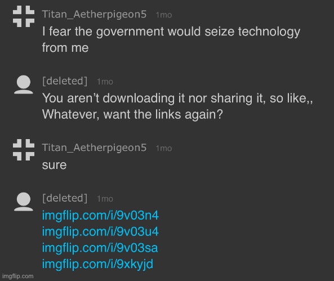Screen dimensions: 334x281
Task: Follow the imgflip.com/i/9v03sa link
Action: 100,248
